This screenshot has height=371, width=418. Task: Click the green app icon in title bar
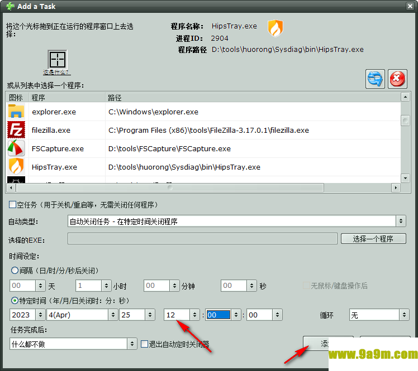point(10,6)
